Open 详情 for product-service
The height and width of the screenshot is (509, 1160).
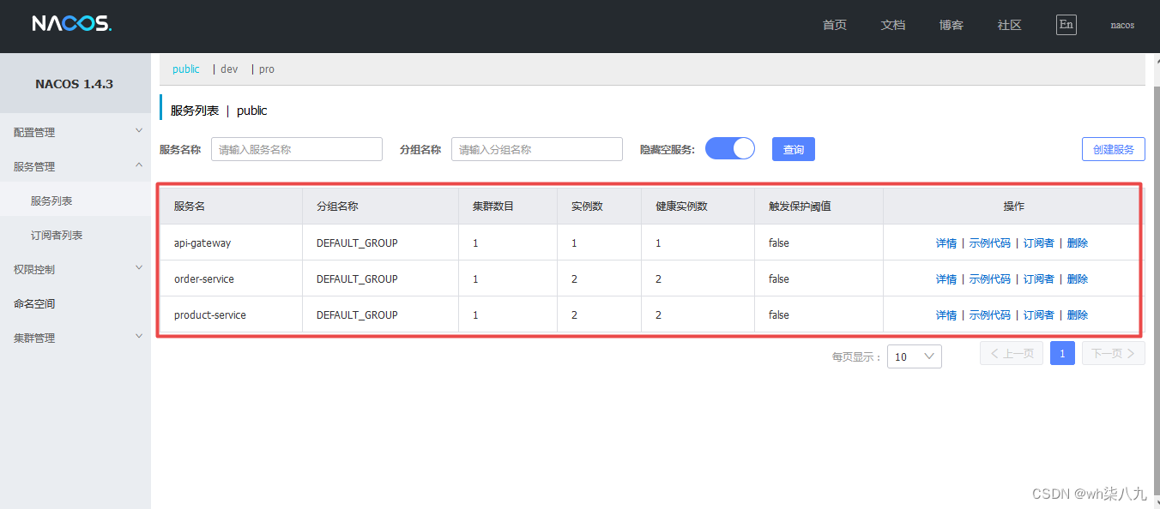click(x=946, y=315)
